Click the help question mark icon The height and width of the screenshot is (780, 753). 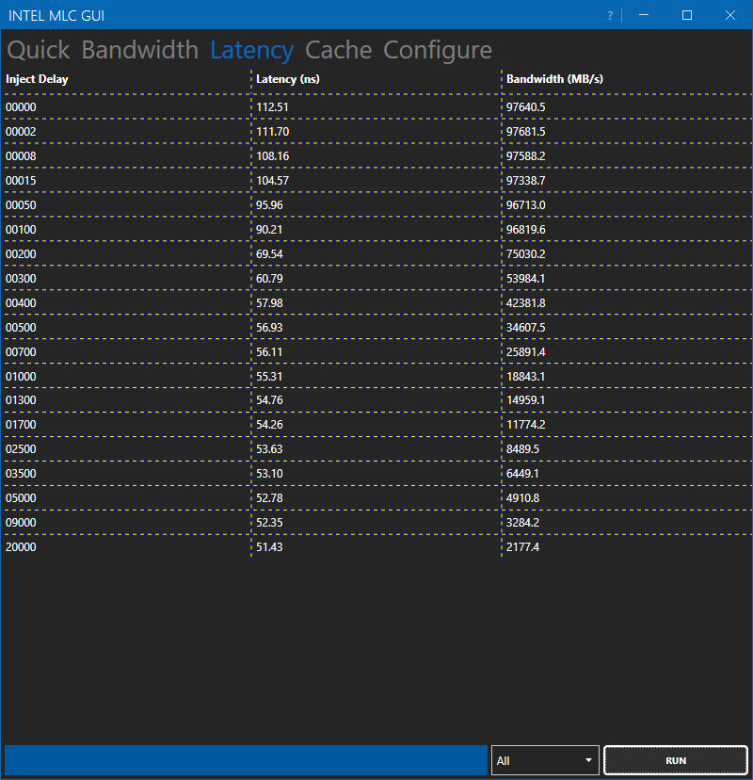[610, 15]
